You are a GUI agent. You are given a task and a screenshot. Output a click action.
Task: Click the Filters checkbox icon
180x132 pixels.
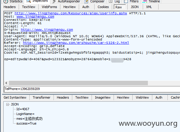point(126,1)
